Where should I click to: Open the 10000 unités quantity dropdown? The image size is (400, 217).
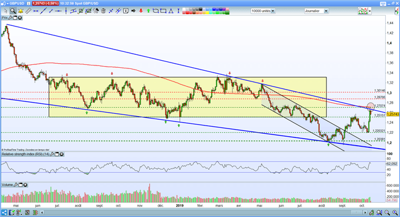273,11
